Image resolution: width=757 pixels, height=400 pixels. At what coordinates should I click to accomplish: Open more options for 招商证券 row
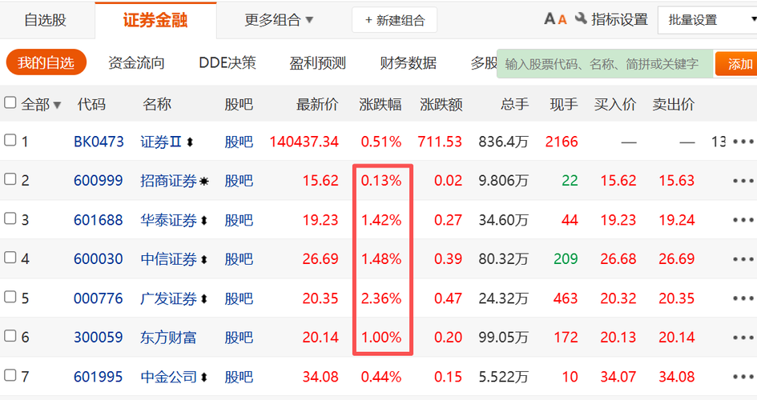coord(743,181)
